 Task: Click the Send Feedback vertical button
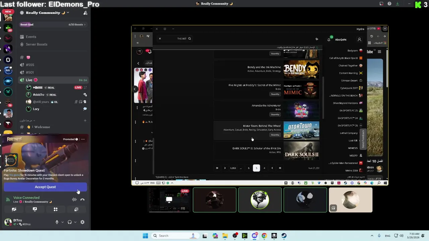363,139
